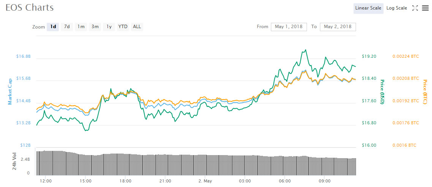Click volume bars above the 18:00 label

pos(125,163)
